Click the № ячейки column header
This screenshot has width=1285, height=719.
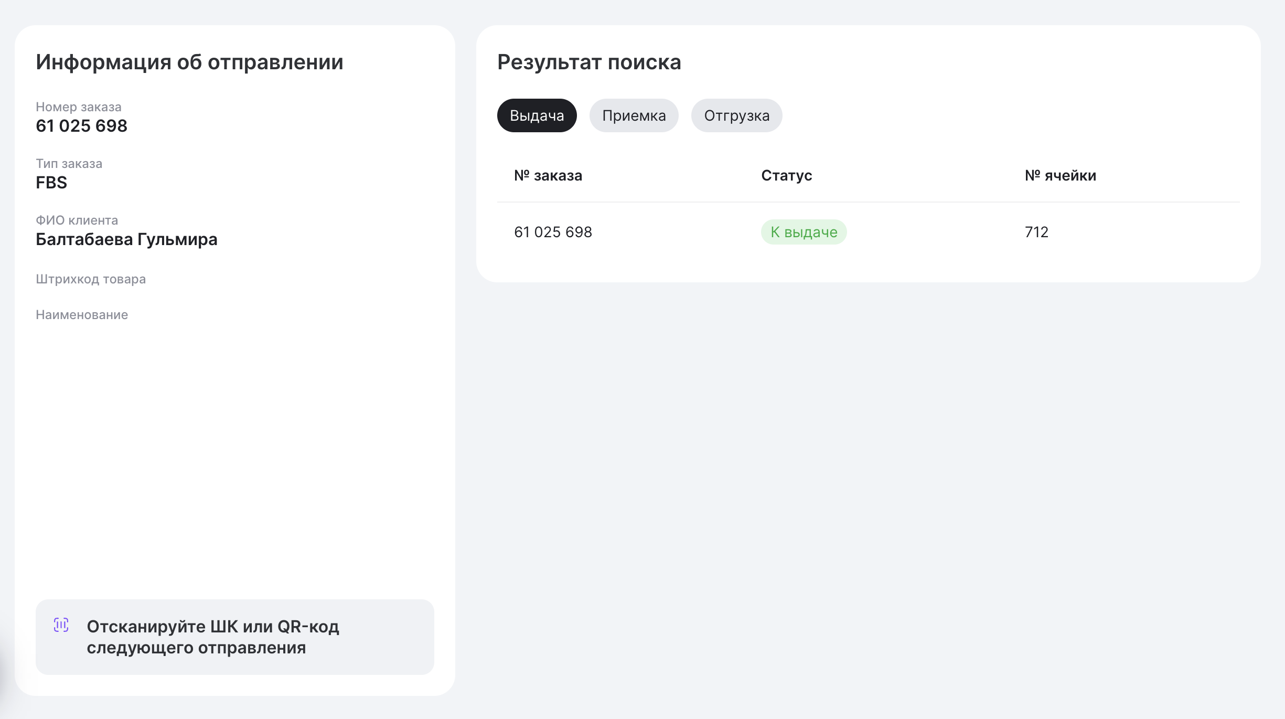tap(1060, 175)
